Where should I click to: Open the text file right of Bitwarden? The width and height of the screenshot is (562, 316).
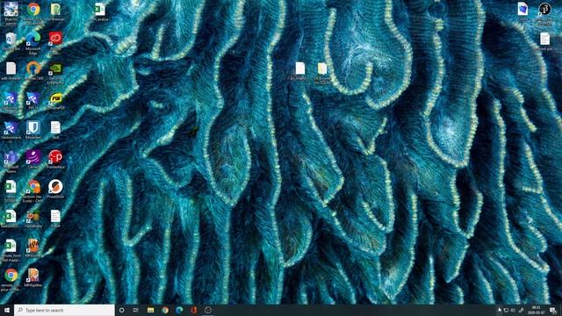click(x=55, y=127)
